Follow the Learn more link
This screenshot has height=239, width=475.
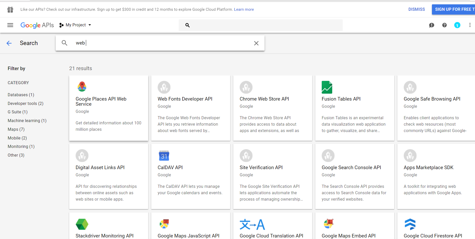(244, 9)
